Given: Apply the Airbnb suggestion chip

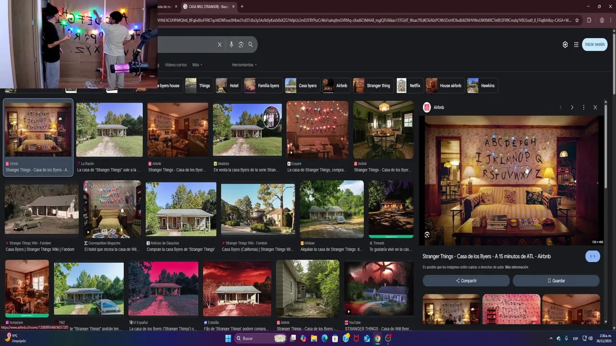Looking at the screenshot, I should (x=336, y=86).
